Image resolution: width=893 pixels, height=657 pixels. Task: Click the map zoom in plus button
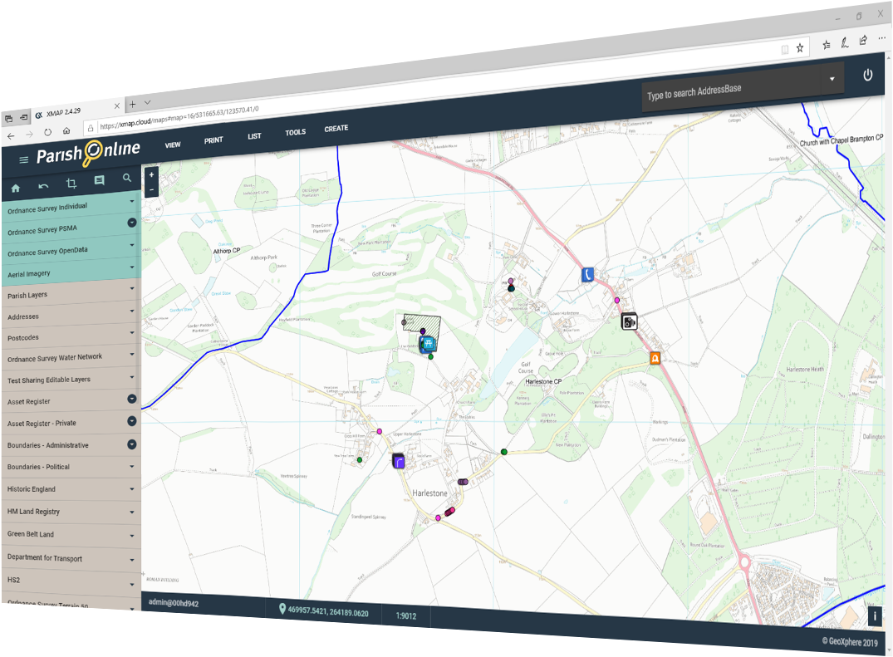click(151, 175)
